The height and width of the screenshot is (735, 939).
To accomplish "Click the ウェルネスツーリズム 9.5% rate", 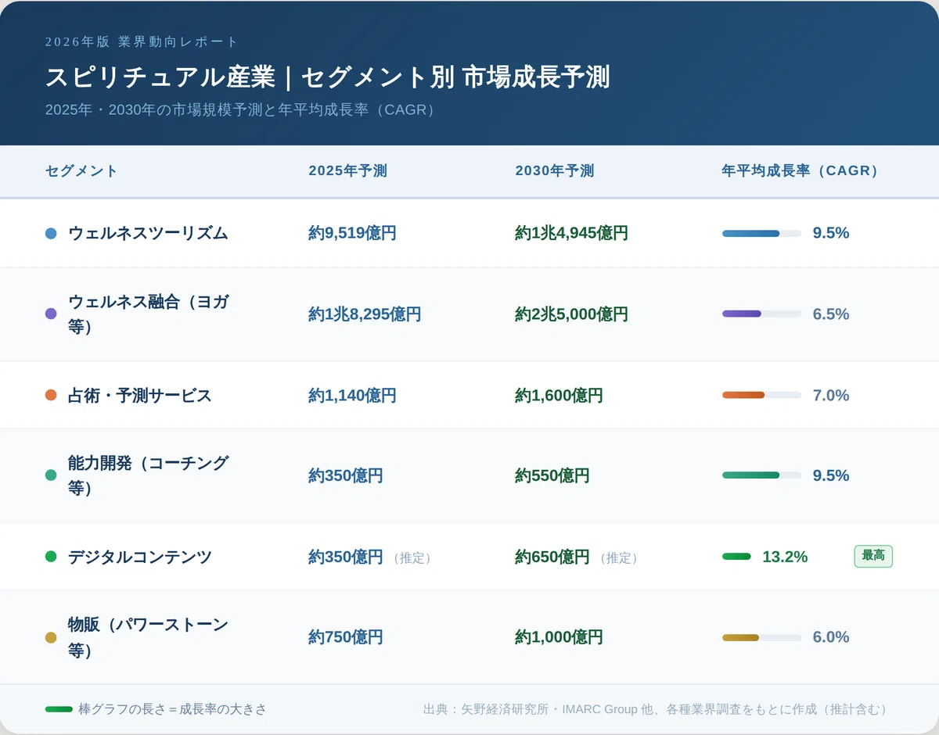I will pyautogui.click(x=831, y=233).
